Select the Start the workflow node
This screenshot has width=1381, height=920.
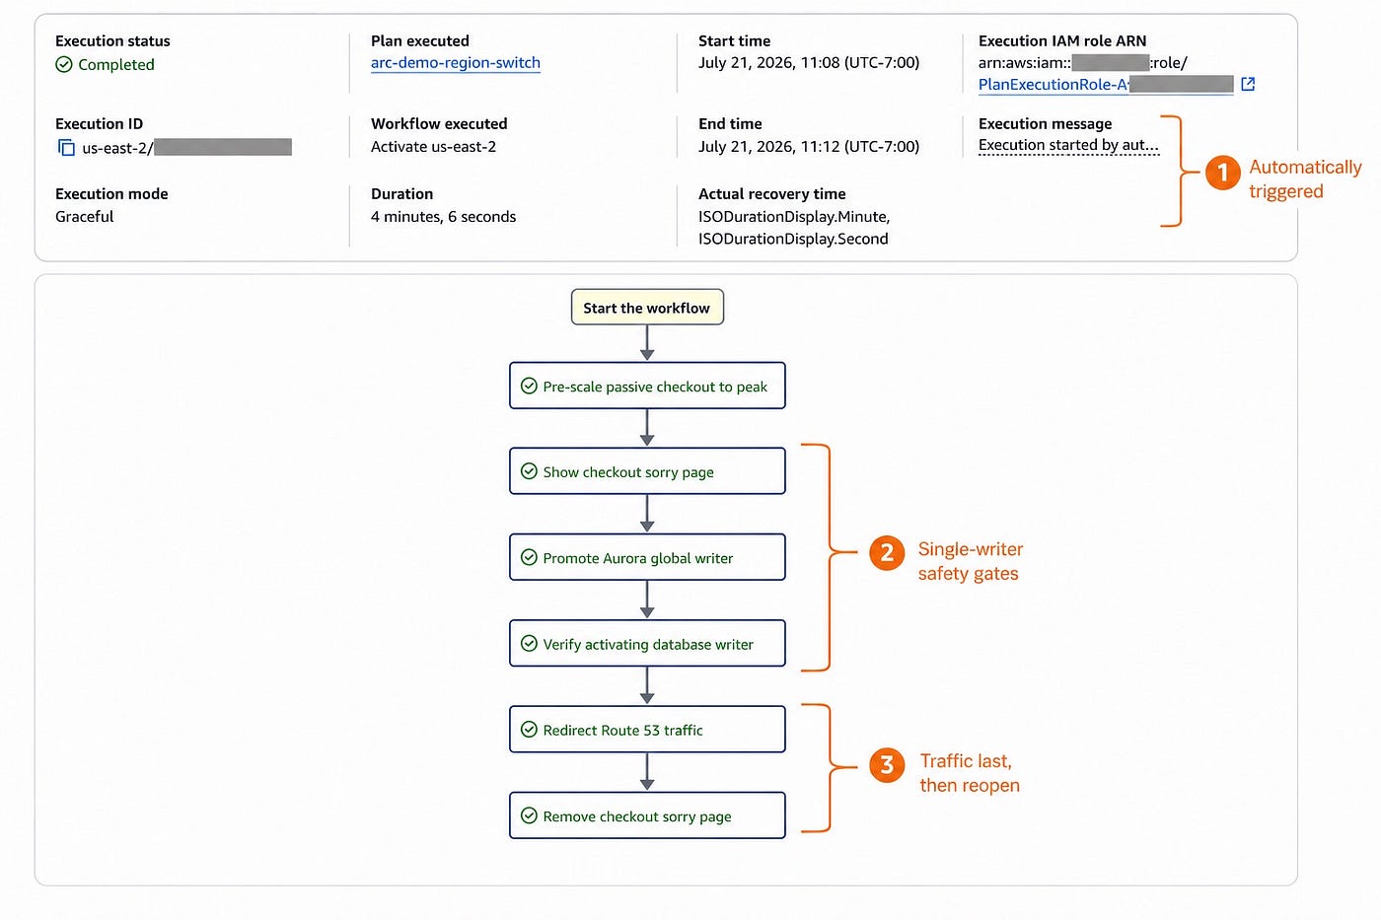pyautogui.click(x=647, y=308)
